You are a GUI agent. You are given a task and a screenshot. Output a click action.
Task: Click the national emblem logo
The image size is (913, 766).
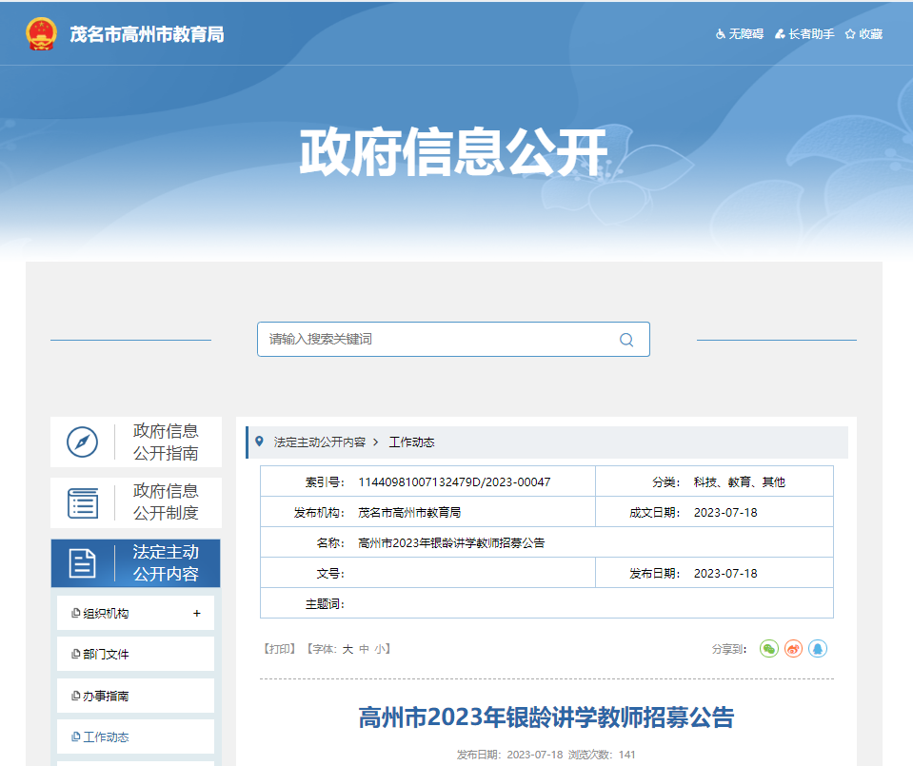click(41, 34)
